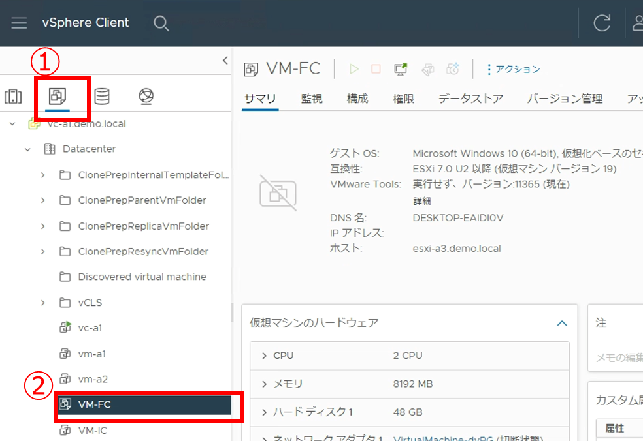Switch to Hosts and Clusters inventory view
This screenshot has height=441, width=643.
click(x=13, y=97)
